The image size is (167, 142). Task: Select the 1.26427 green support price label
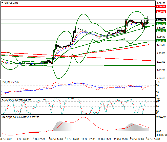[x=161, y=31]
